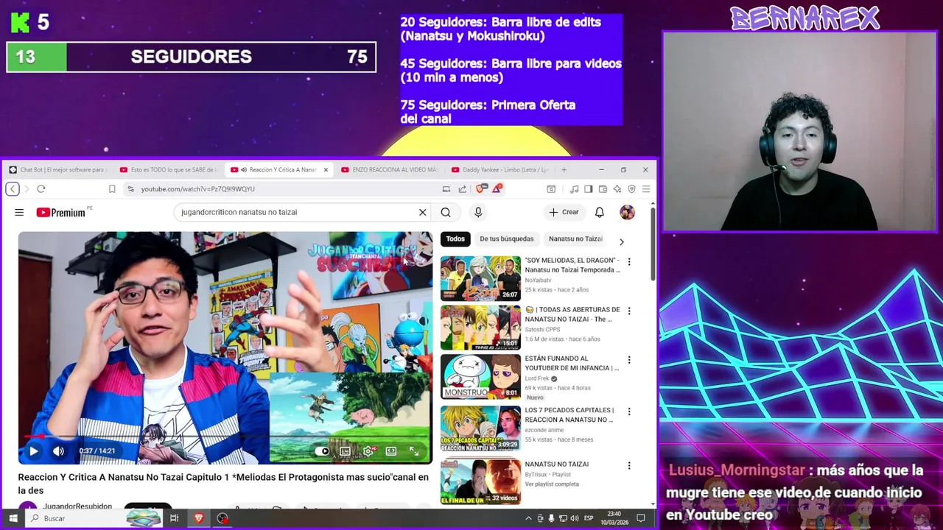Open the player settings gear
943x530 pixels.
pyautogui.click(x=368, y=451)
